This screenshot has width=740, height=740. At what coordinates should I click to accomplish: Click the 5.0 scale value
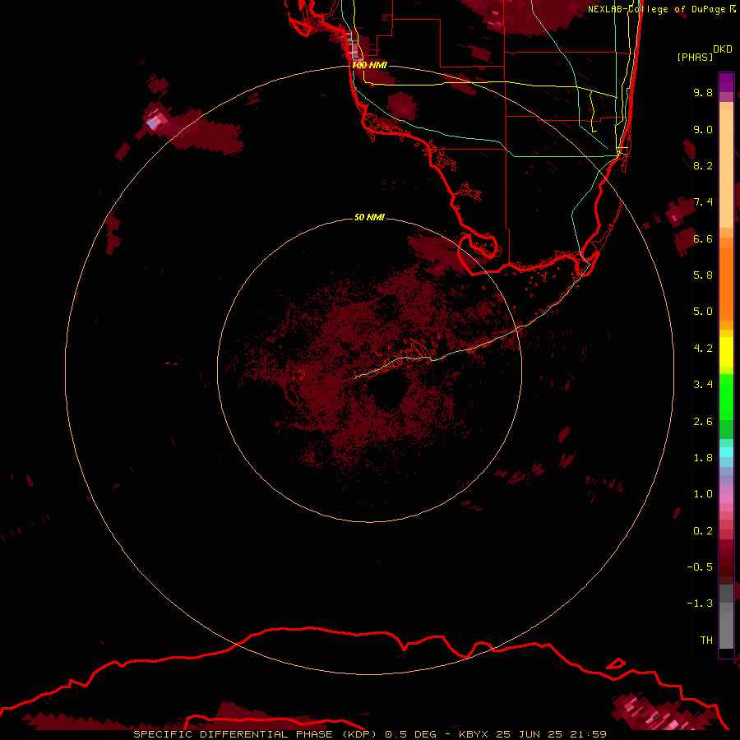[x=703, y=312]
